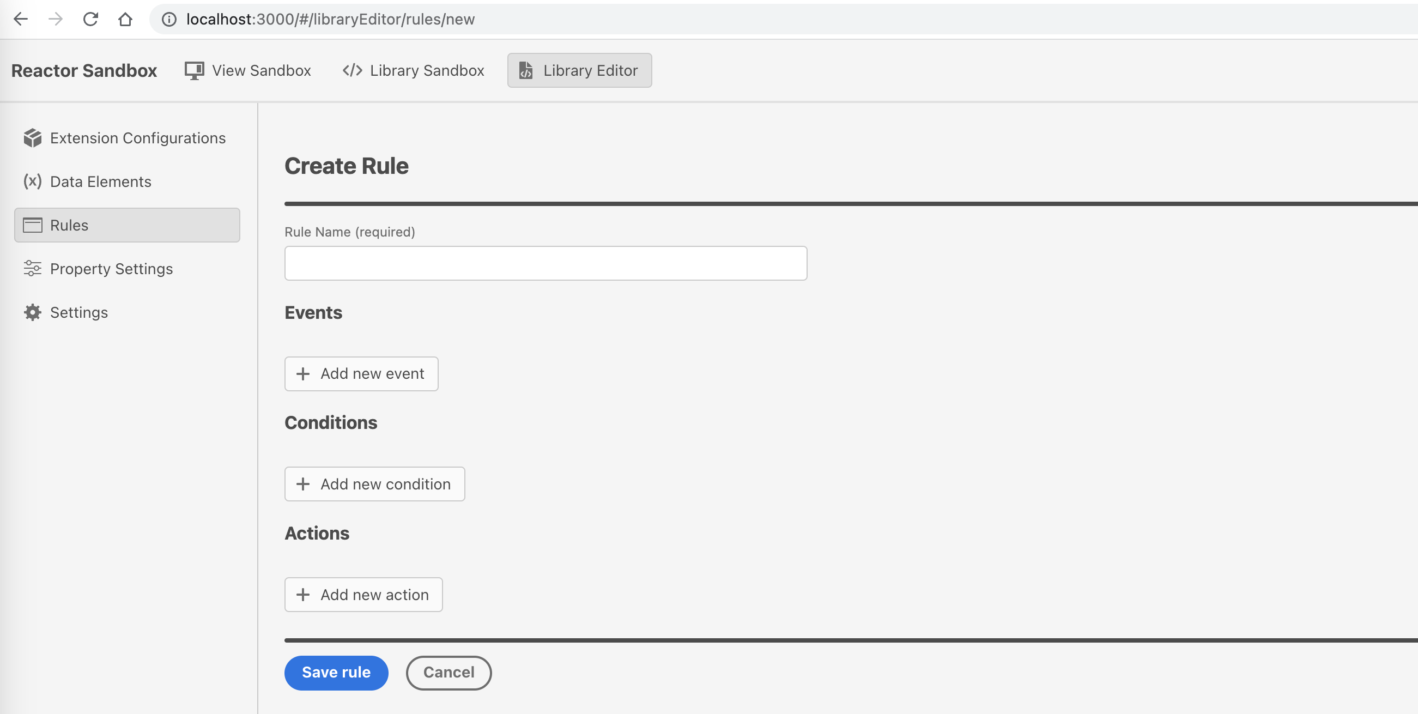Select the Extension Configurations package icon
The width and height of the screenshot is (1418, 714).
click(33, 138)
